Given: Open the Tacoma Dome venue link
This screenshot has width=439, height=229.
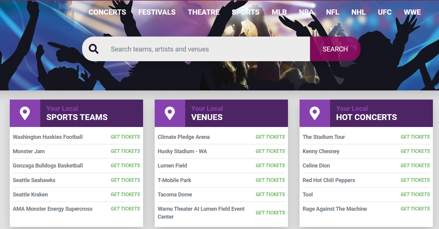Looking at the screenshot, I should [175, 195].
